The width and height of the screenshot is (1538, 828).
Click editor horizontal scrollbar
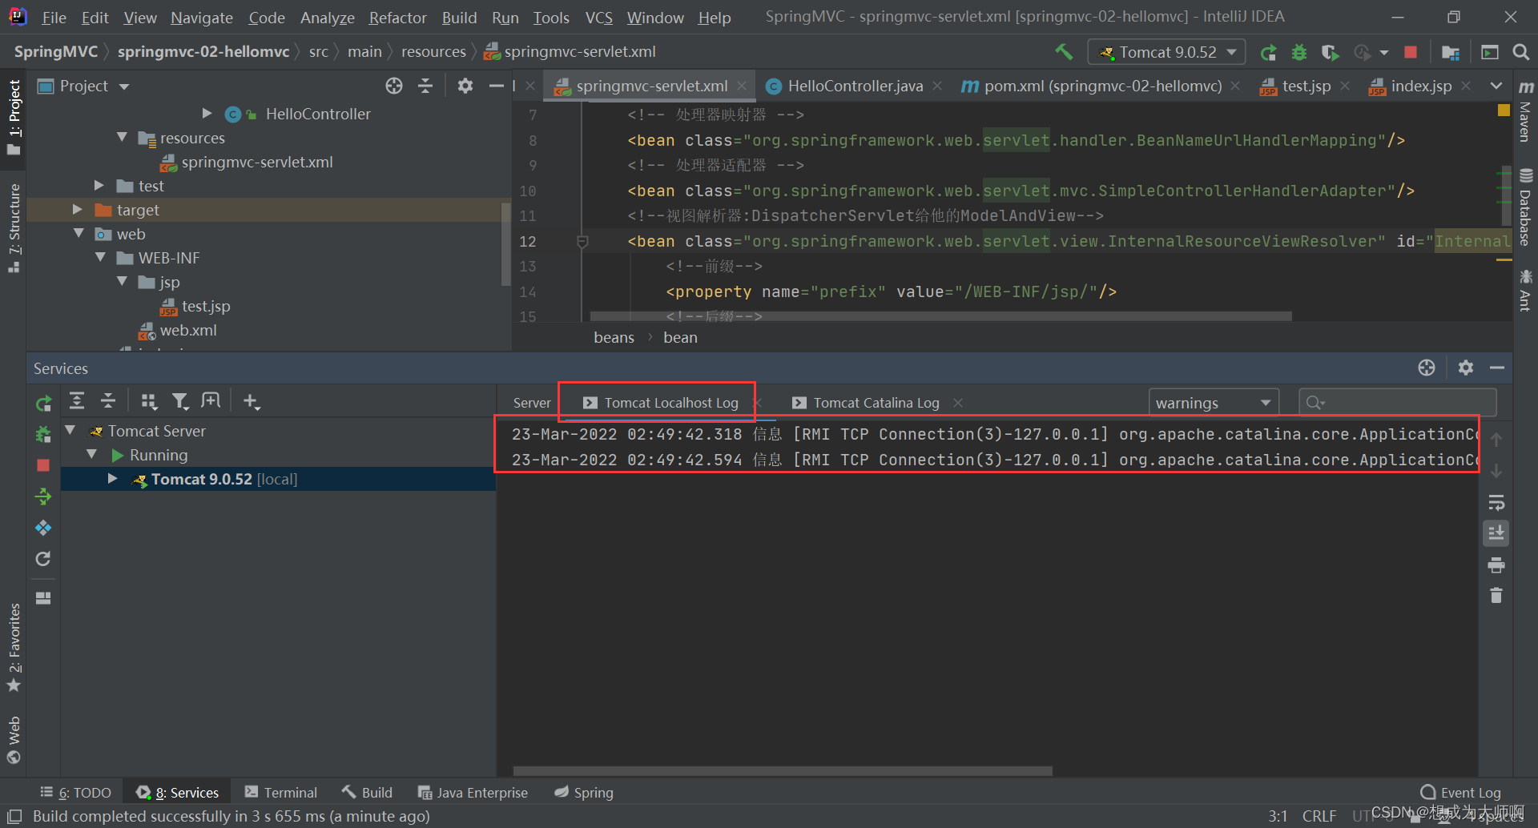[x=940, y=316]
